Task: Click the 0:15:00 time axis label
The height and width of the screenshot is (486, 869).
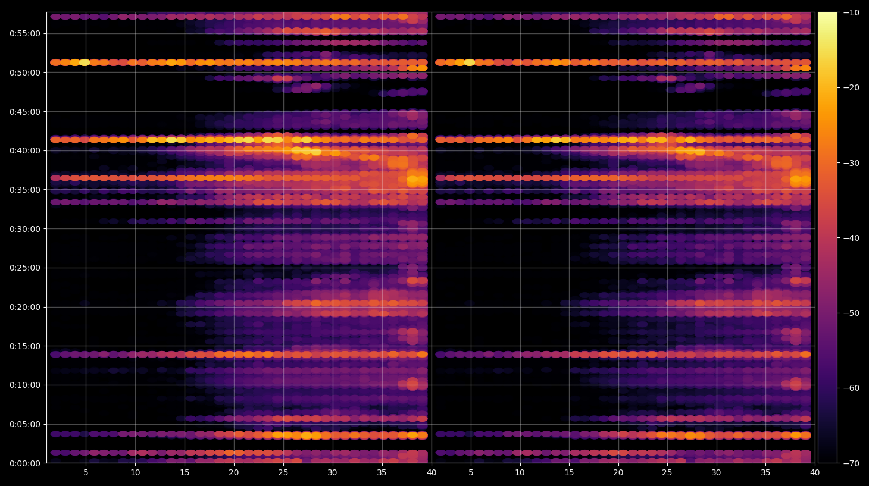Action: 25,346
